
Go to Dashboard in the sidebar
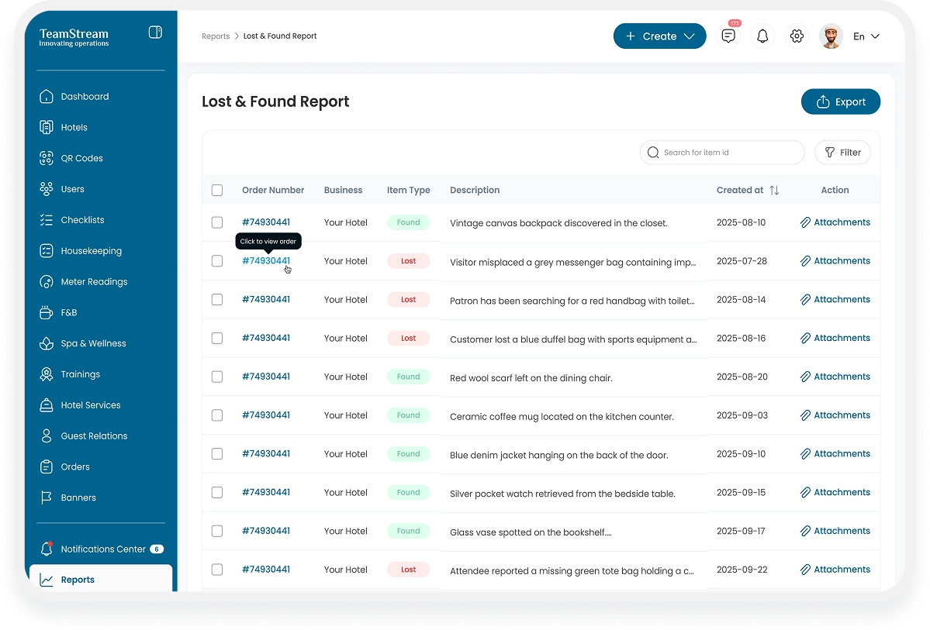[x=85, y=97]
